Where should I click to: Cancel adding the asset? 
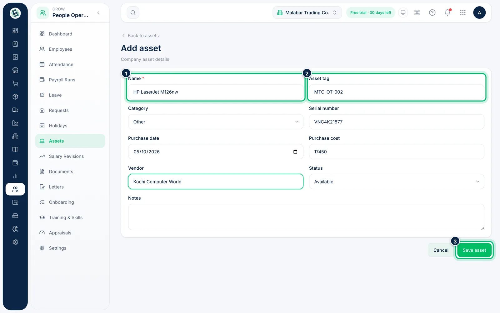pyautogui.click(x=441, y=250)
